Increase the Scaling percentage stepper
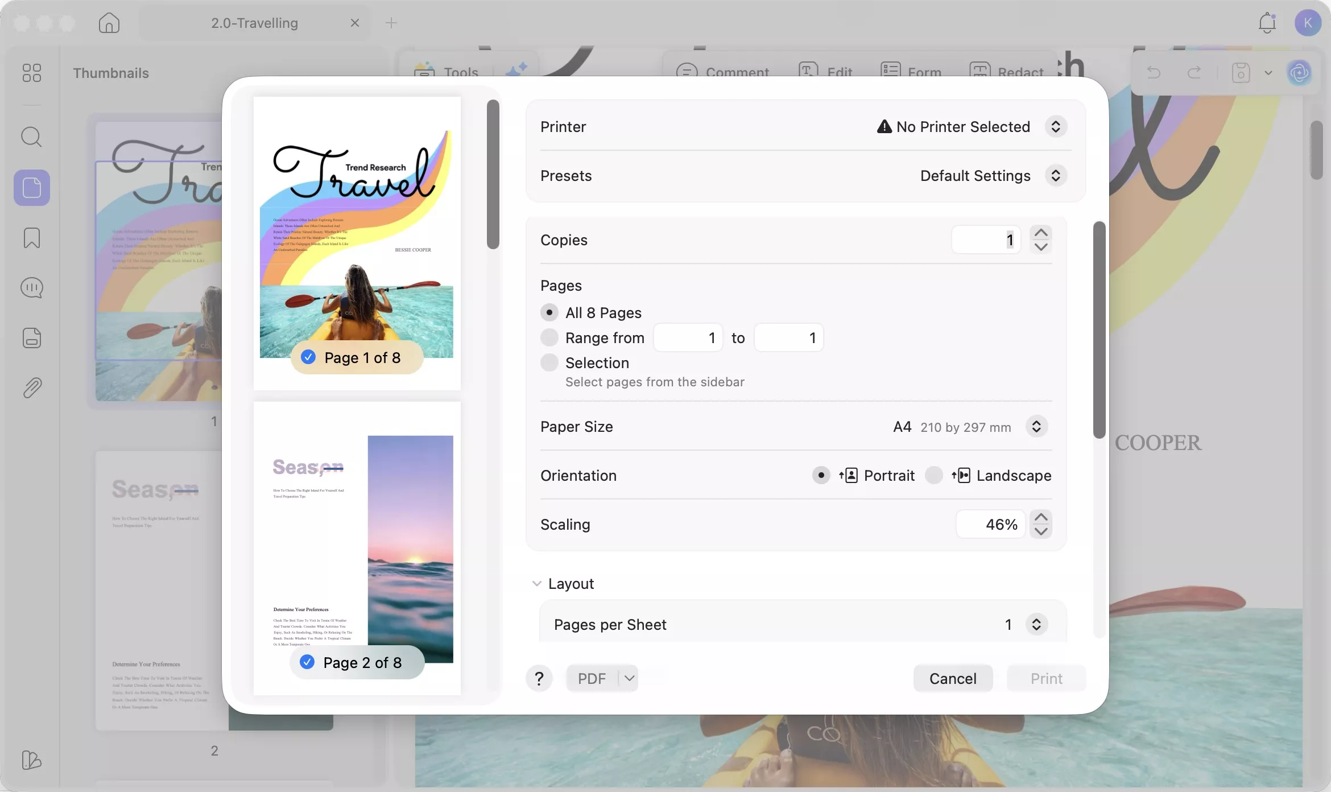 [1041, 517]
